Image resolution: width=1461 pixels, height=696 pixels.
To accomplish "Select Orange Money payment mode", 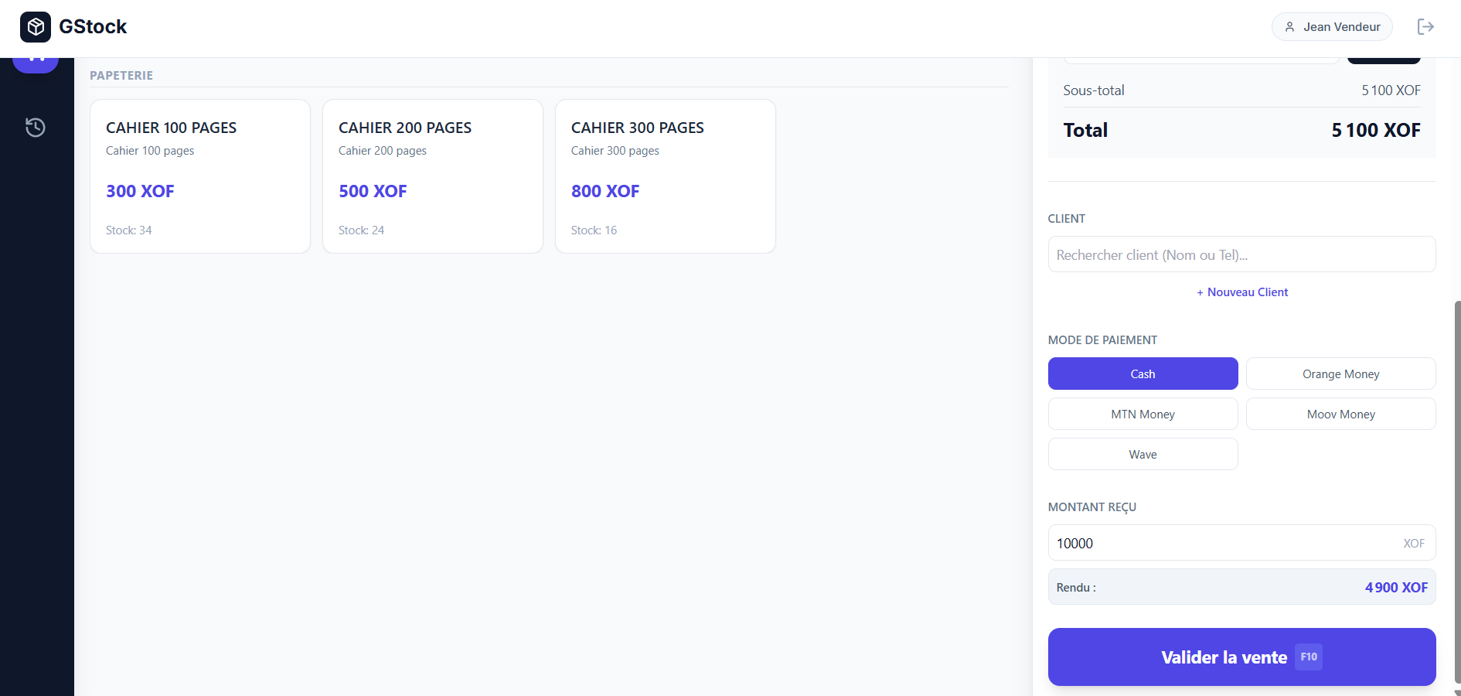I will click(x=1340, y=374).
